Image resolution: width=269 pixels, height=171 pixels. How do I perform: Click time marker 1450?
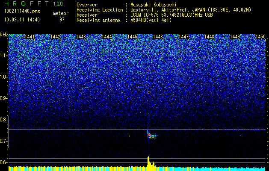[260, 37]
